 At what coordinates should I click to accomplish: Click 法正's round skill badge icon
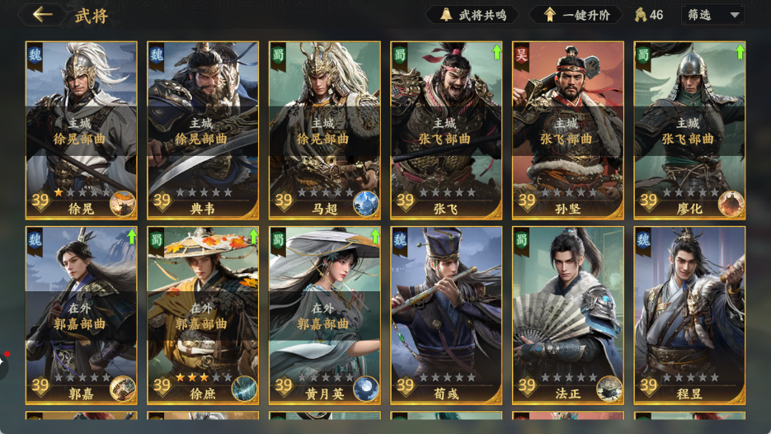tap(609, 389)
